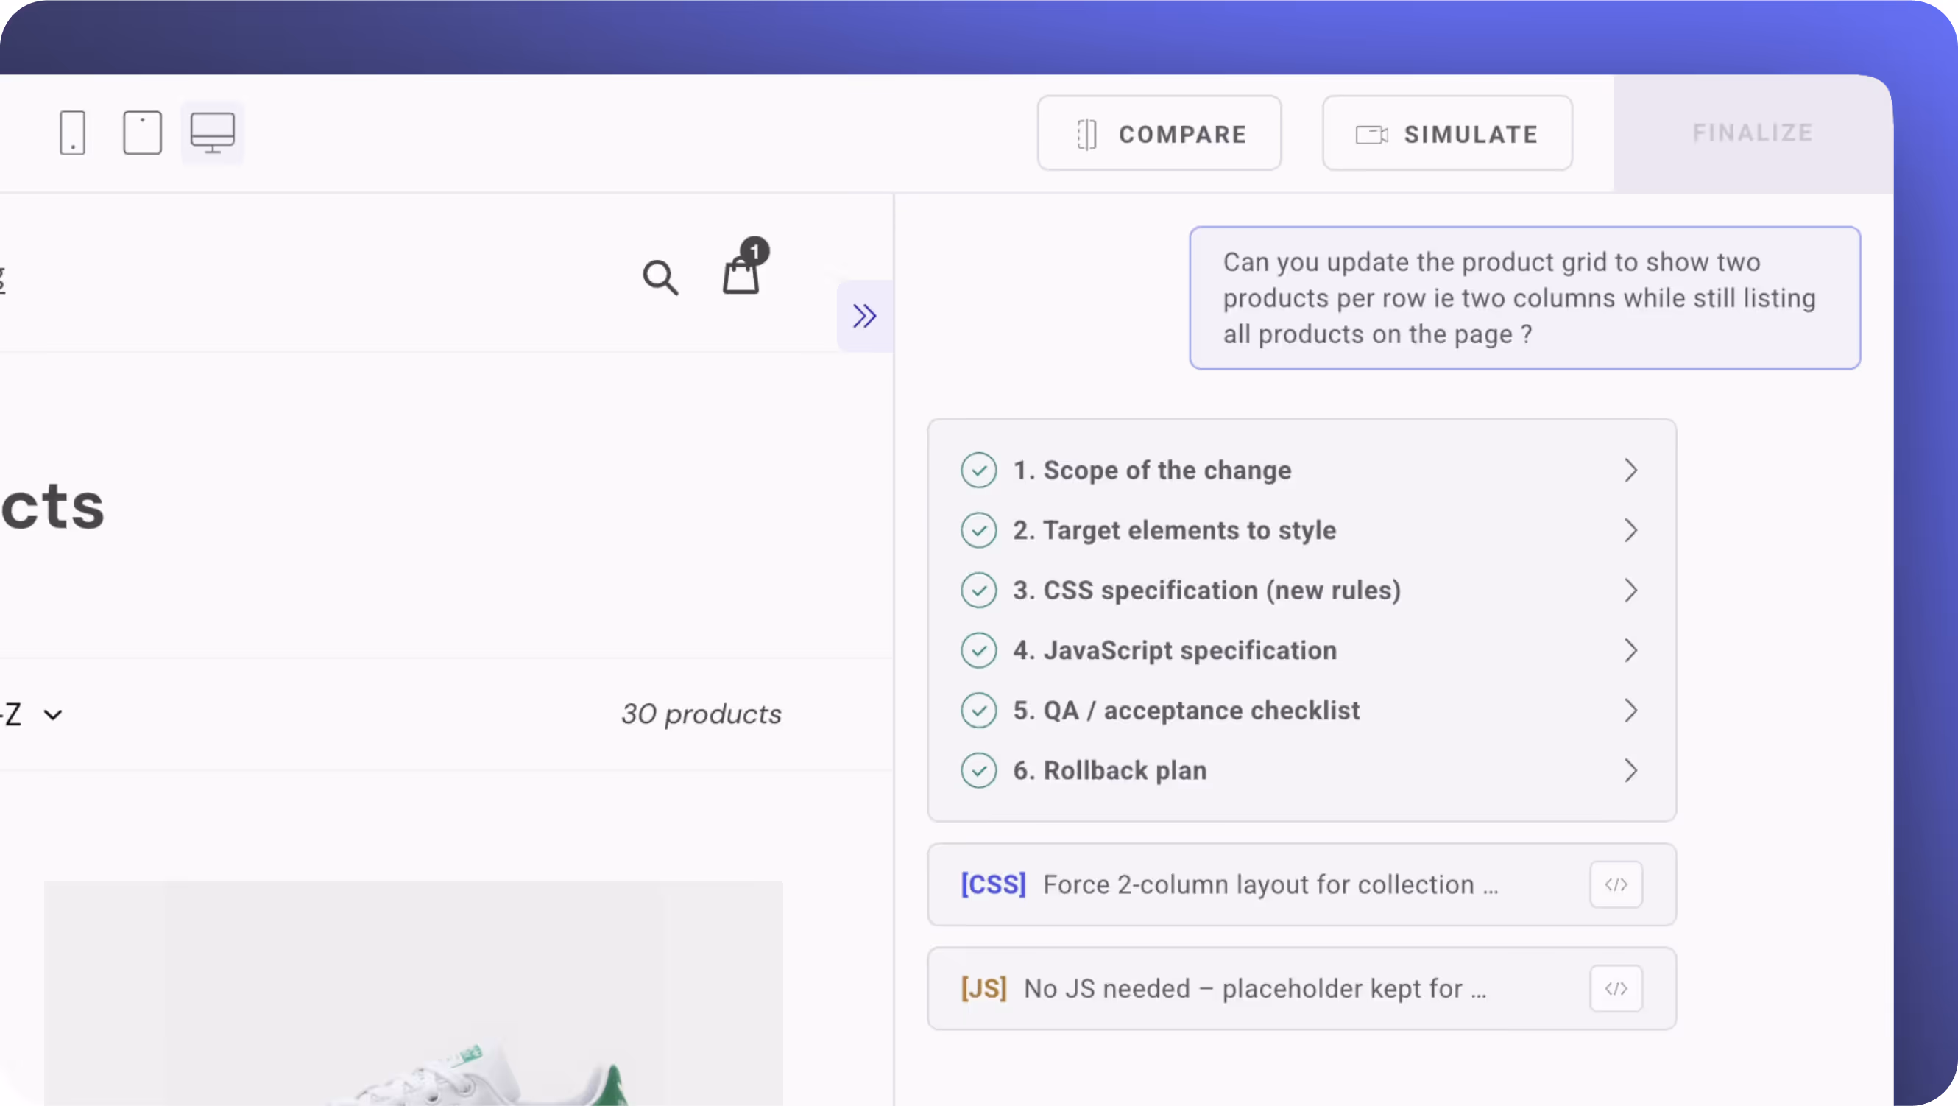Switch to tablet device preview
Viewport: 1958px width, 1106px height.
pyautogui.click(x=142, y=133)
